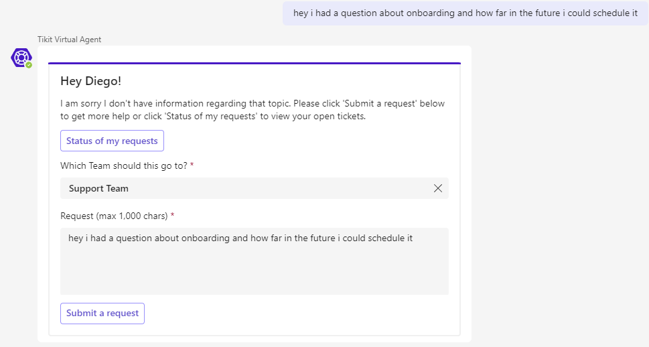Image resolution: width=649 pixels, height=347 pixels.
Task: Click empty space at bottom of request box
Action: point(254,277)
